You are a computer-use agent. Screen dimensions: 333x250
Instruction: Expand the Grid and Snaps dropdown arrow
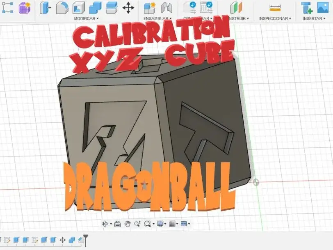click(x=177, y=224)
